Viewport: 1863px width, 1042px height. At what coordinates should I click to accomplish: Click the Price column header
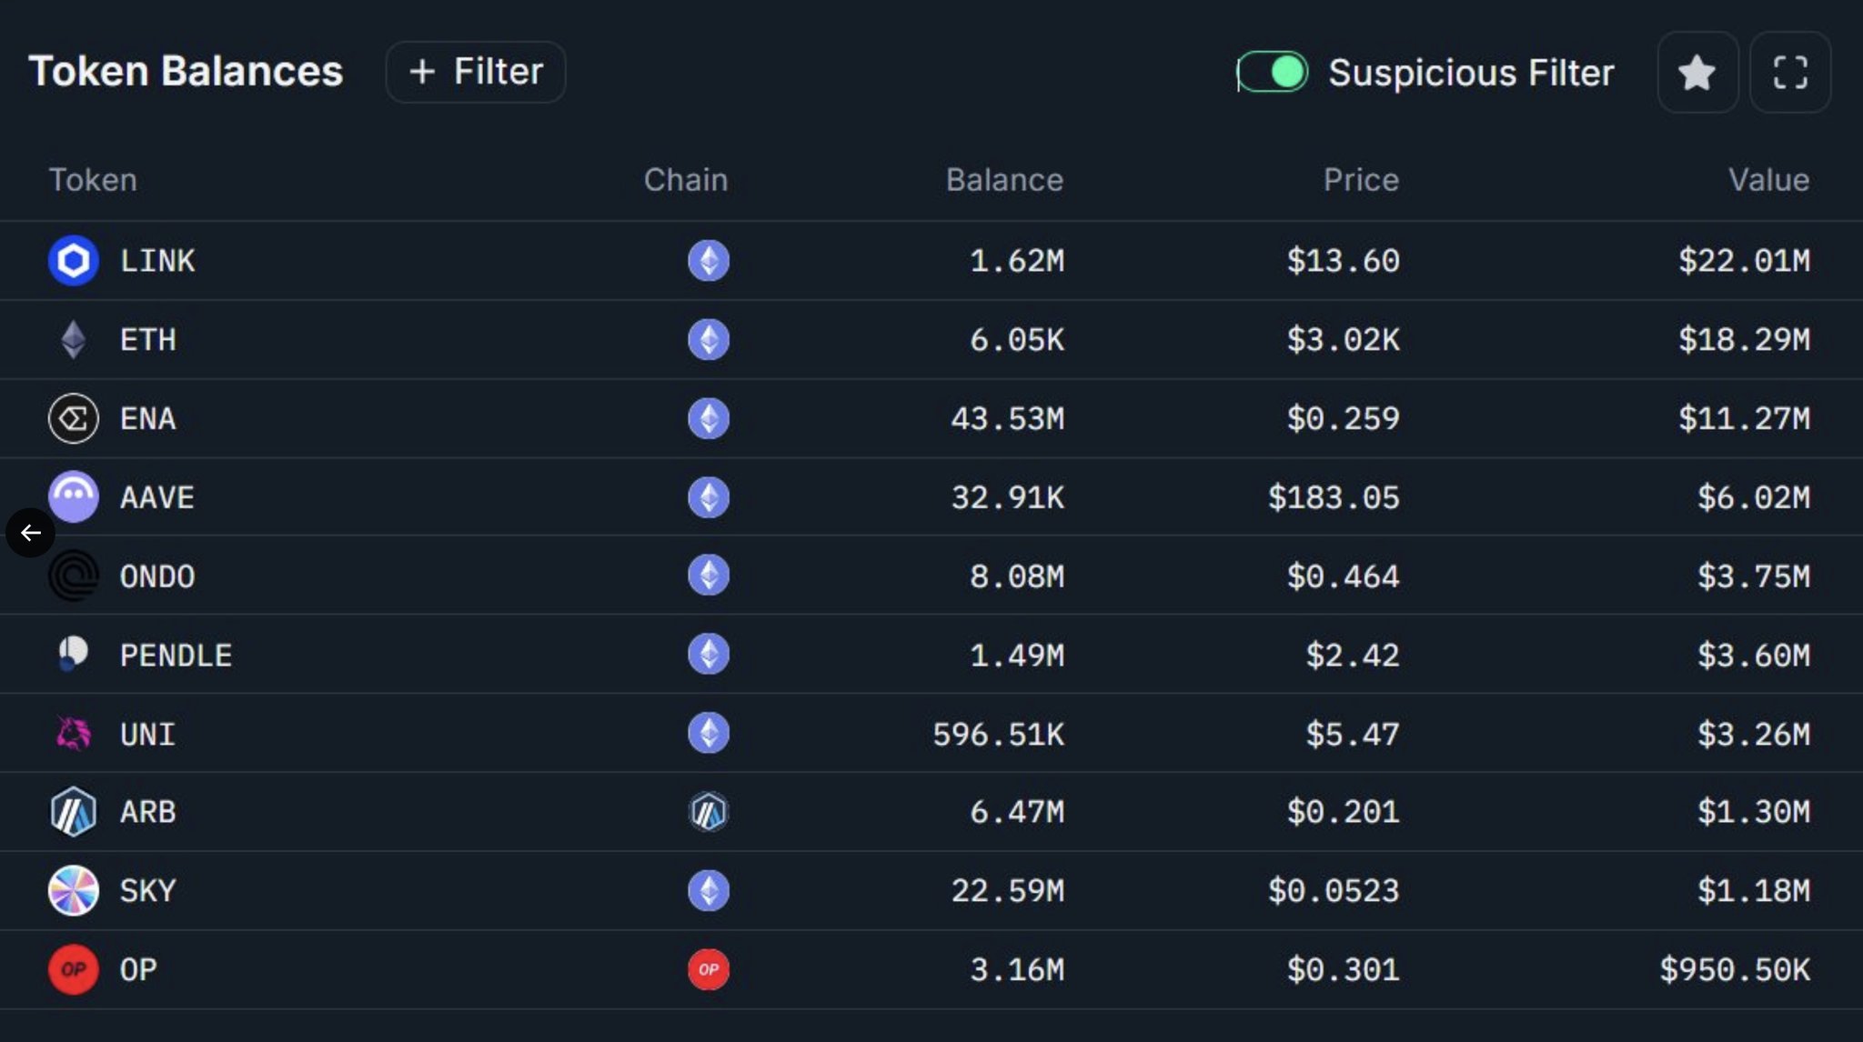(1361, 180)
